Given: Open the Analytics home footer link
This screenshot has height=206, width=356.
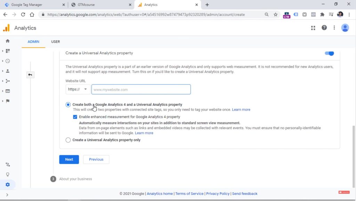Looking at the screenshot, I should pyautogui.click(x=160, y=193).
